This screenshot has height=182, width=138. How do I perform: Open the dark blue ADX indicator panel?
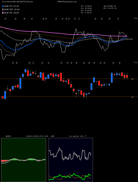(x=71, y=160)
